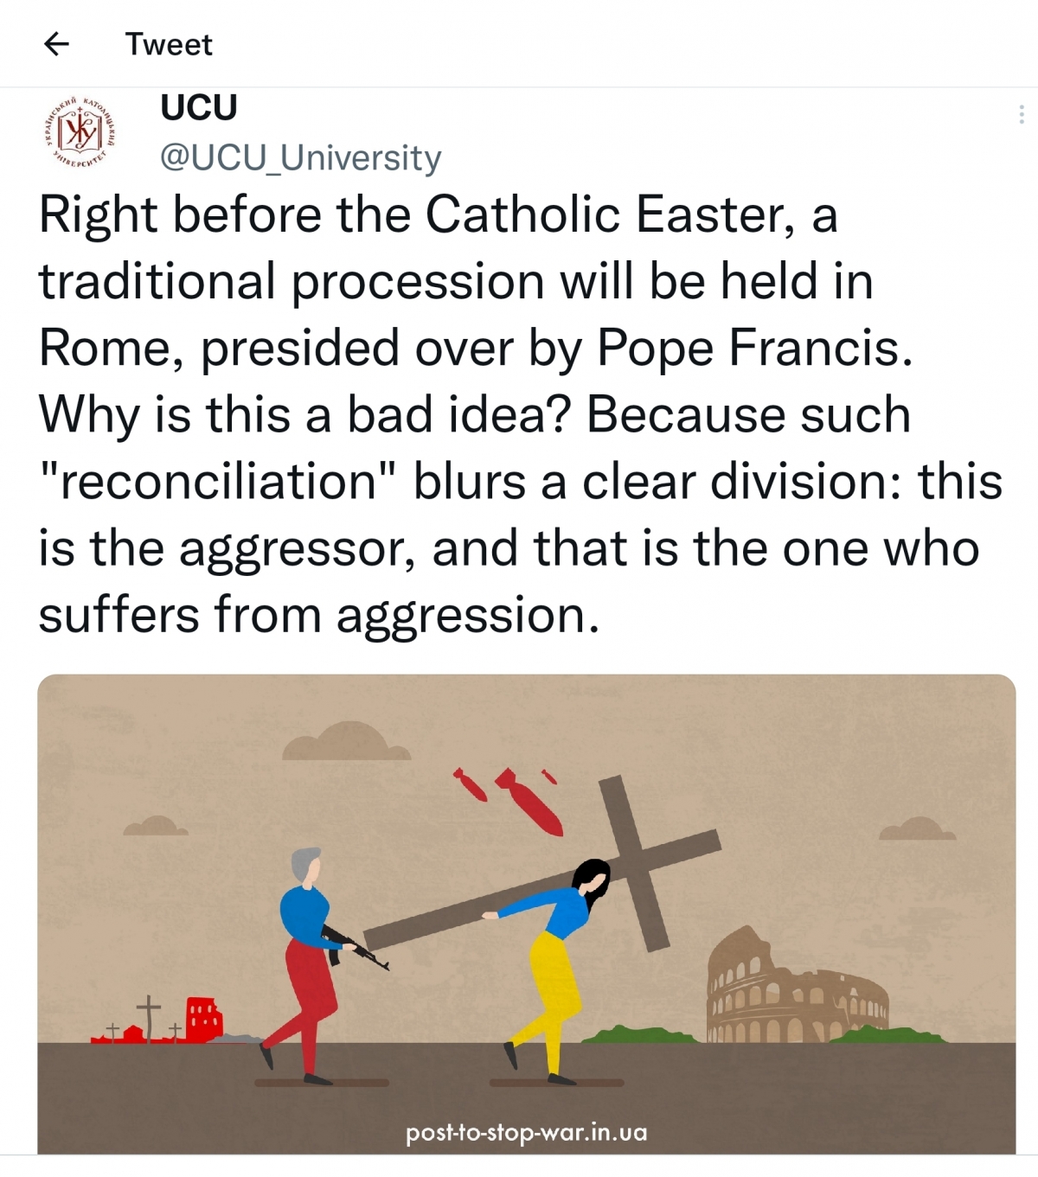Go back using the left arrow
The width and height of the screenshot is (1038, 1177).
click(x=56, y=43)
